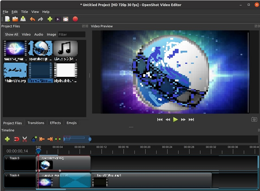
Task: Fast forward the video preview
Action: (x=183, y=120)
